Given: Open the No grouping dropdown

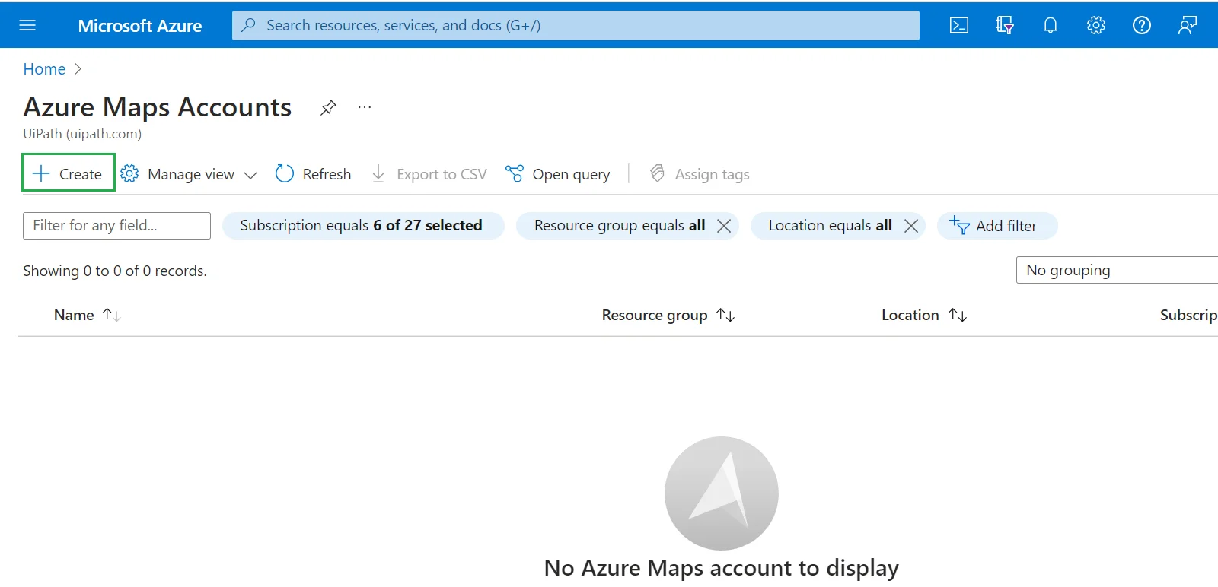Looking at the screenshot, I should [1117, 270].
